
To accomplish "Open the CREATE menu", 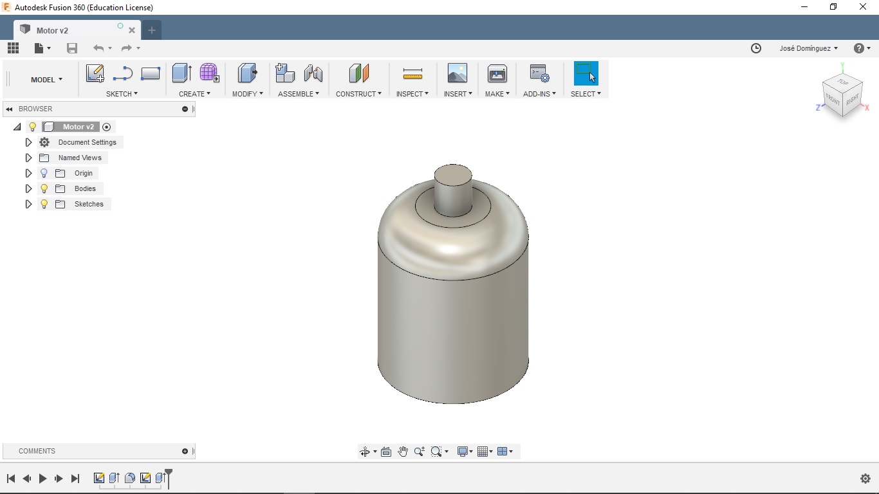I will pos(194,94).
